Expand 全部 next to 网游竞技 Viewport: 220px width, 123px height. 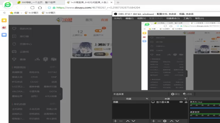click(x=53, y=67)
